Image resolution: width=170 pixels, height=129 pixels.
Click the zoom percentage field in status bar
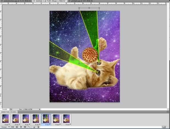pyautogui.click(x=5, y=109)
